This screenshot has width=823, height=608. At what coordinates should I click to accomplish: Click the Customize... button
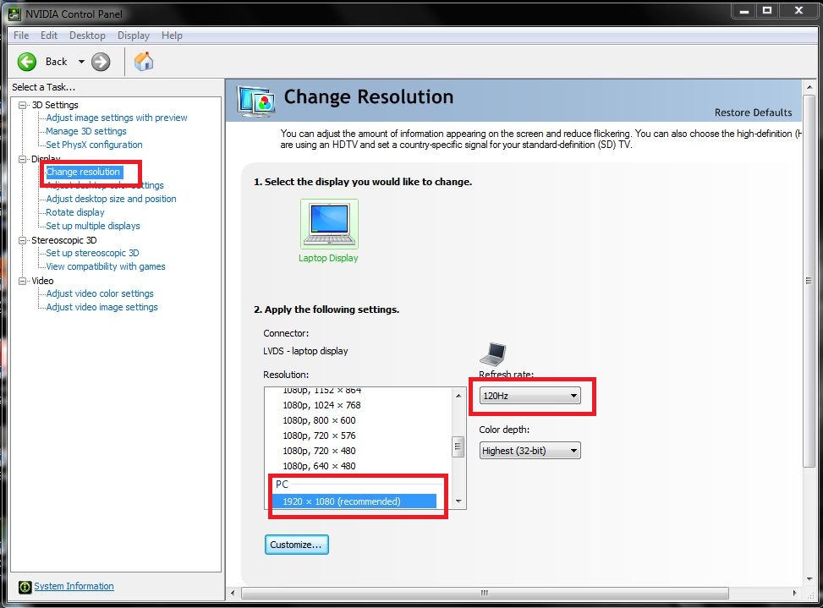click(297, 545)
